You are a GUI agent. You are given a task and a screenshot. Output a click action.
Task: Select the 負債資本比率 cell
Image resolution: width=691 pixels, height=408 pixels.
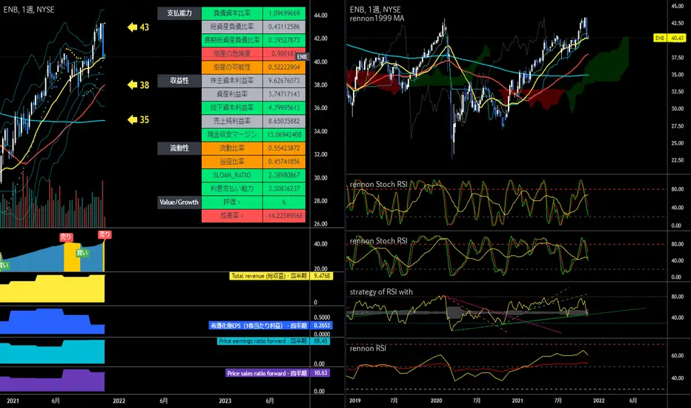pos(232,13)
